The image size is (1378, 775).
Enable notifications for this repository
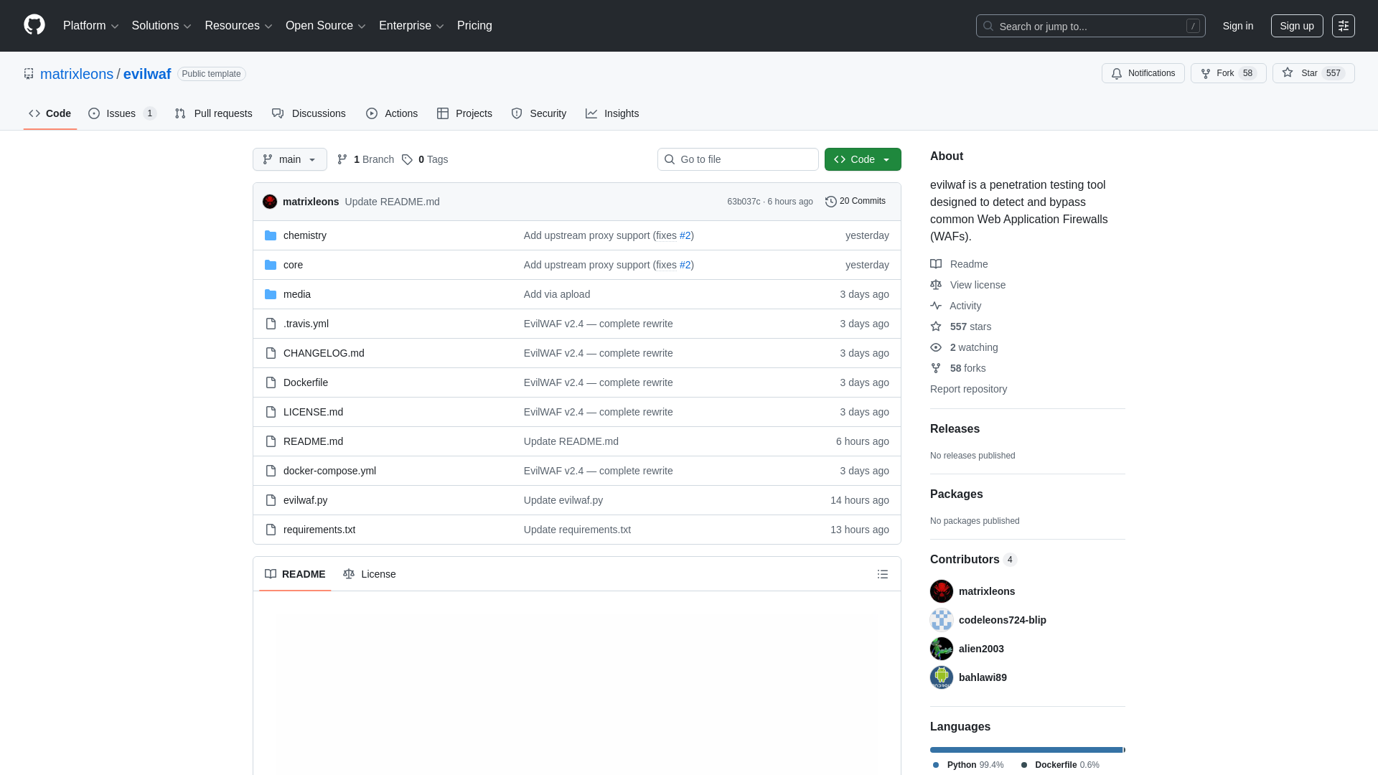(1143, 72)
